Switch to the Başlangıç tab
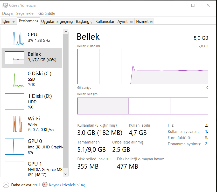This screenshot has height=192, width=217. (x=84, y=22)
